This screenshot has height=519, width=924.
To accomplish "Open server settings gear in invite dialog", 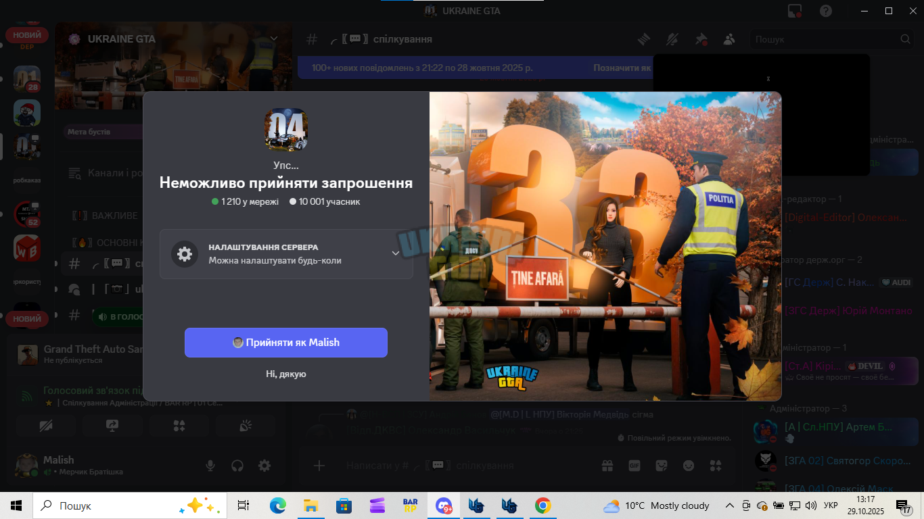I will [x=185, y=254].
